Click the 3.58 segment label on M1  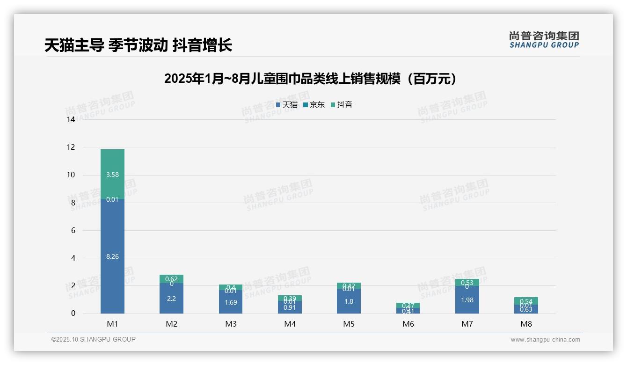point(112,174)
